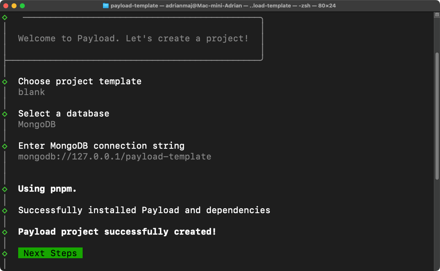This screenshot has width=440, height=271.
Task: Click the mongodb connection string text
Action: [114, 156]
